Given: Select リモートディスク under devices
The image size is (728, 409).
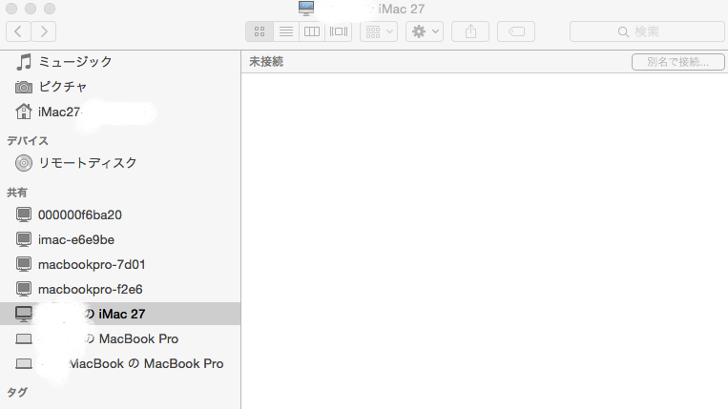Looking at the screenshot, I should 120,163.
